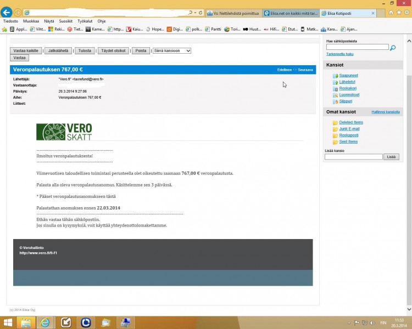Click the Hae sähköposteista search field
The image size is (412, 329).
click(x=357, y=48)
